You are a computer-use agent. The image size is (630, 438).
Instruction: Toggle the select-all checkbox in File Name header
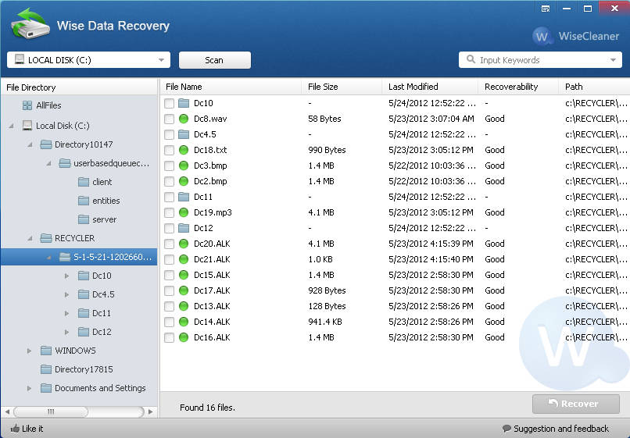(170, 87)
